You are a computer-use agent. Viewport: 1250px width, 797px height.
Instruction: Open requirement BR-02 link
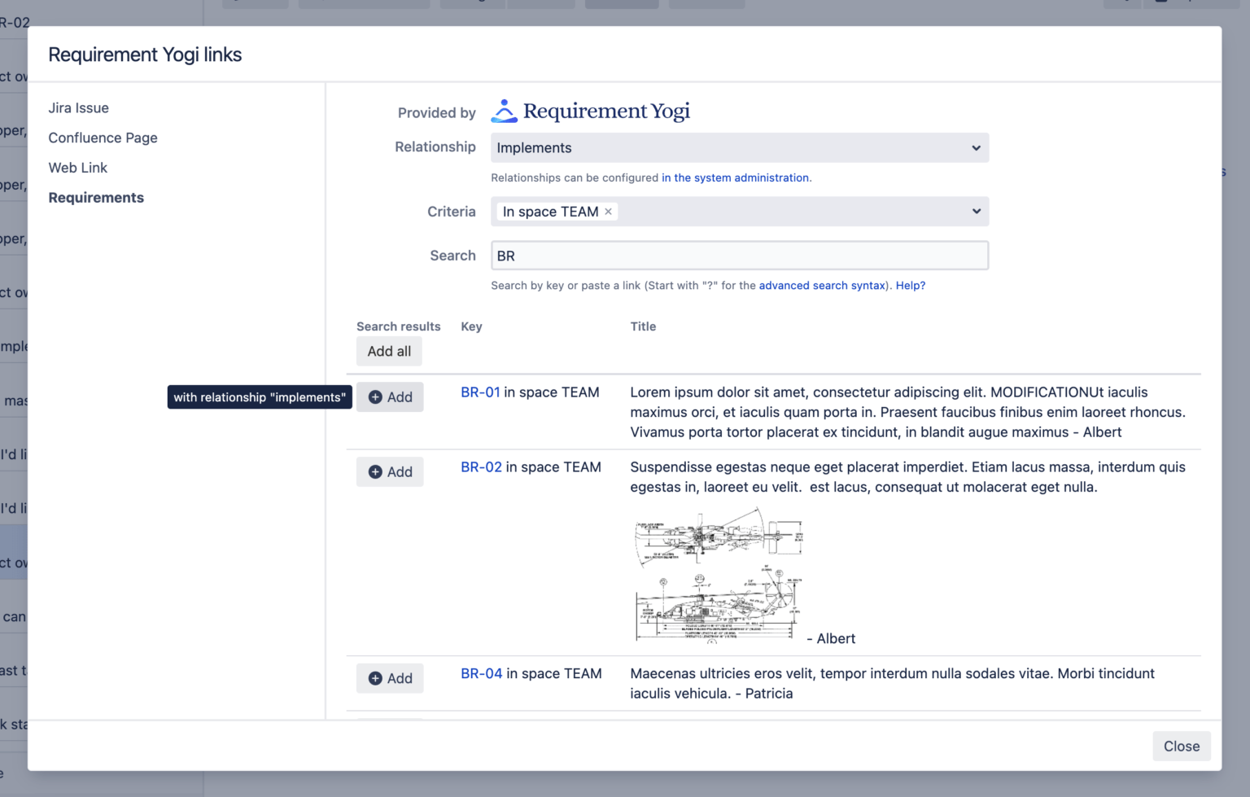tap(480, 466)
